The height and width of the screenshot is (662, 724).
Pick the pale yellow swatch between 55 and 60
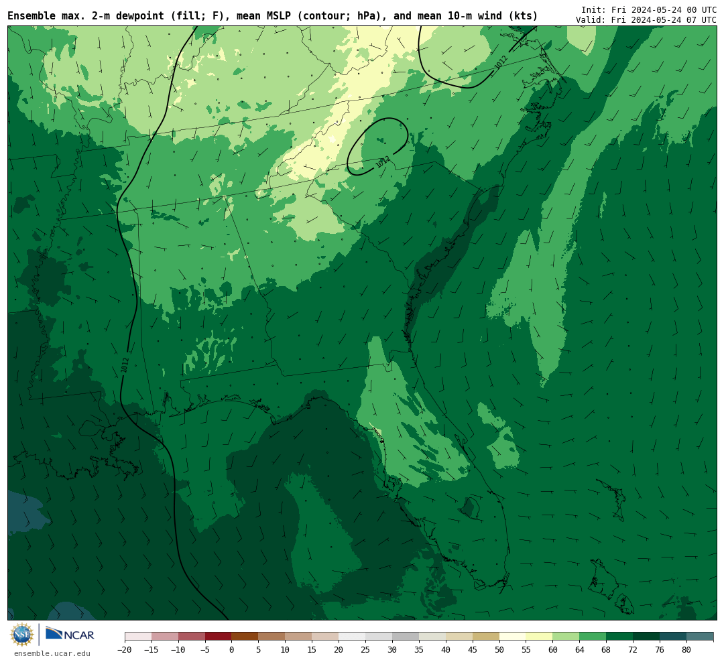tap(539, 637)
